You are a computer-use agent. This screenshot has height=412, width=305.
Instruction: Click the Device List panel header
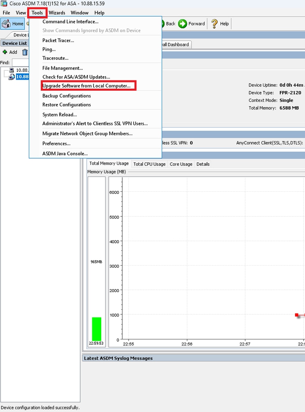15,43
